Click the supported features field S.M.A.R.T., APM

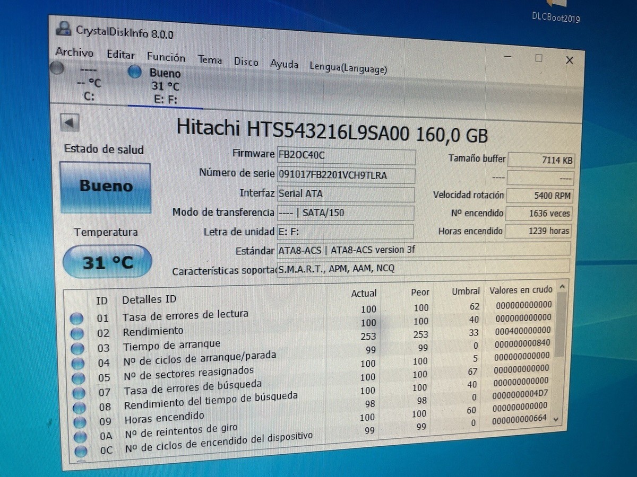[x=424, y=268]
